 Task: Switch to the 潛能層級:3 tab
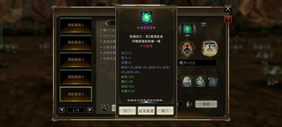point(76,60)
